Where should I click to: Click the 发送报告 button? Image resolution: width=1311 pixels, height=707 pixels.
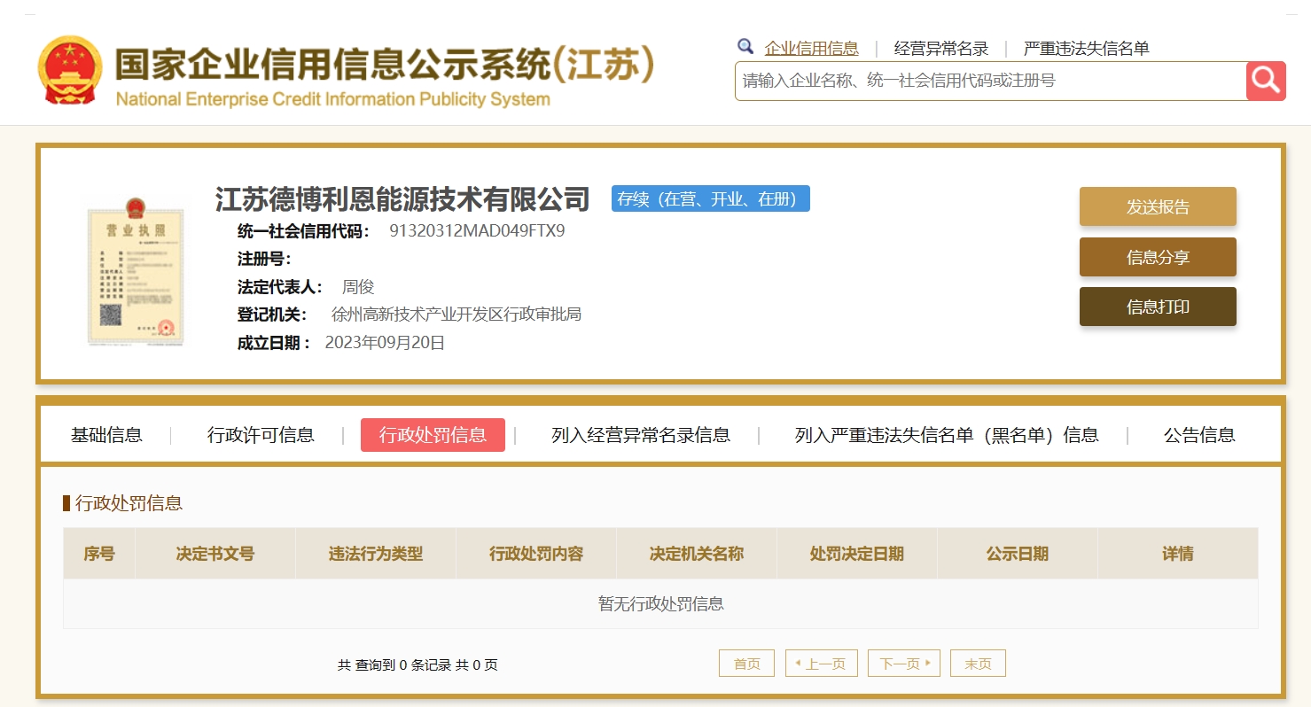tap(1158, 206)
